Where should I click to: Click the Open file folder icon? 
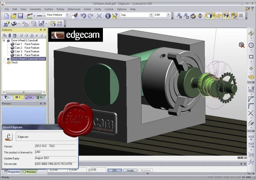click(14, 16)
